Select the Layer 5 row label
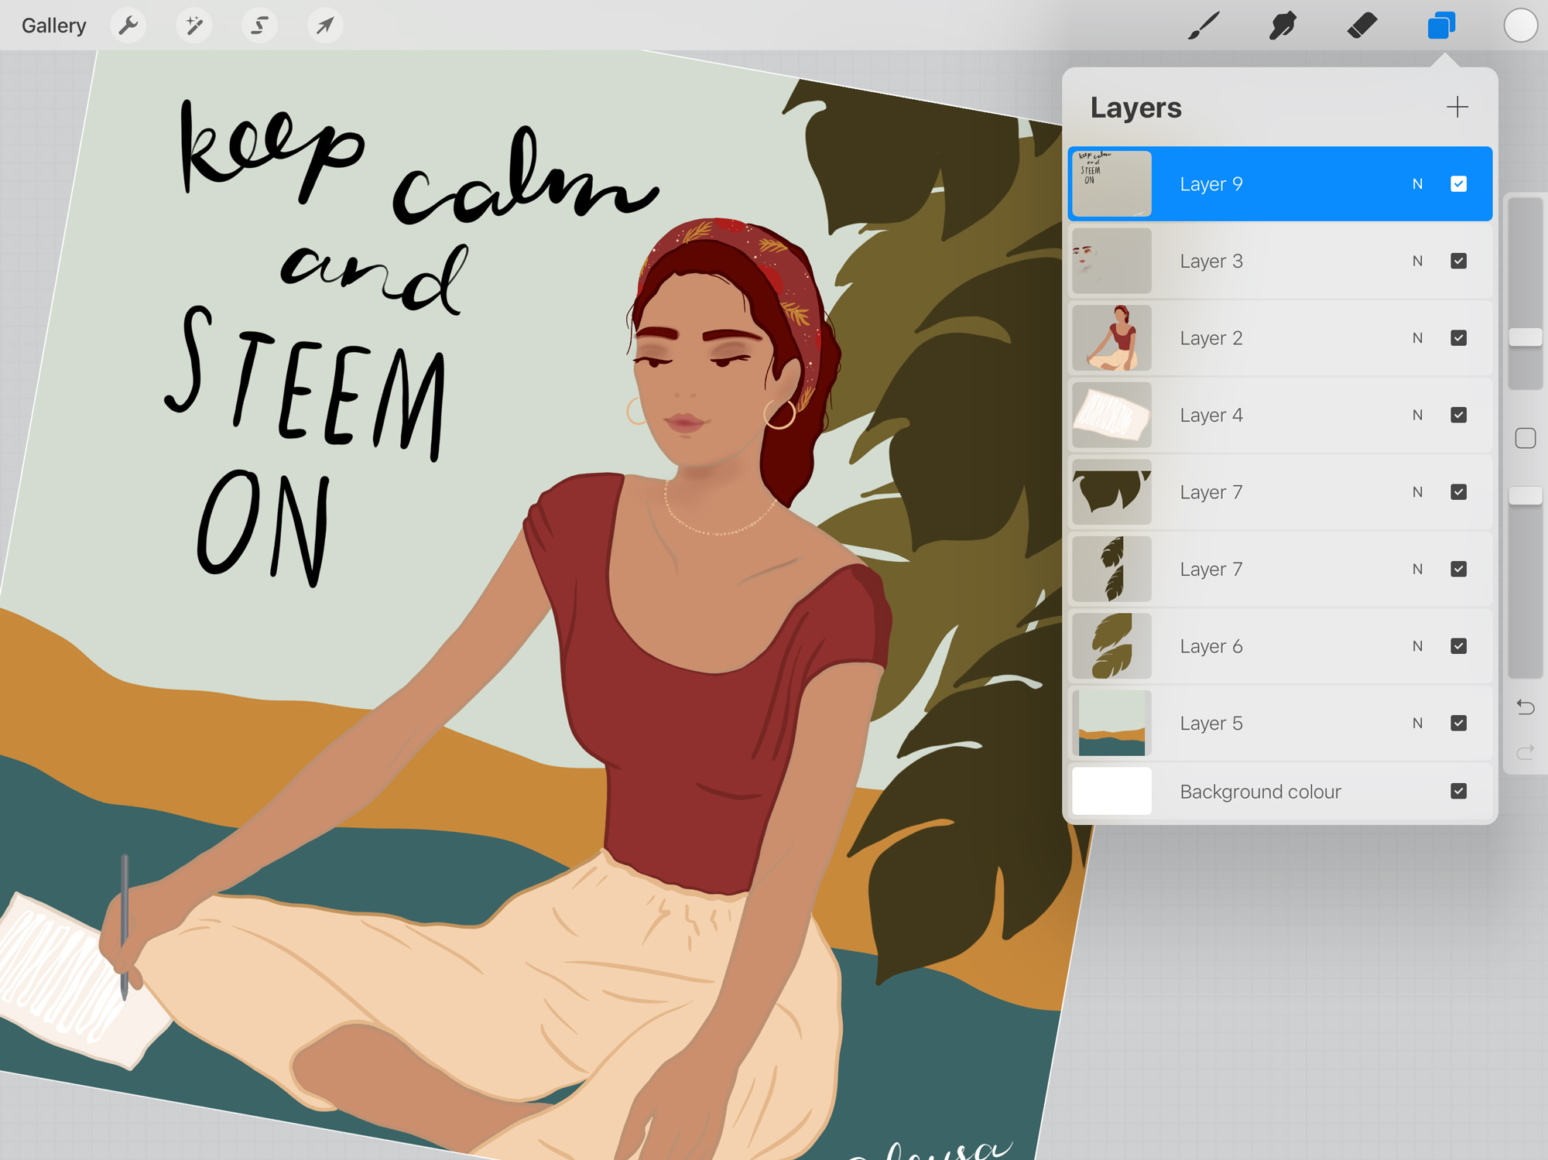The width and height of the screenshot is (1548, 1160). [x=1211, y=723]
